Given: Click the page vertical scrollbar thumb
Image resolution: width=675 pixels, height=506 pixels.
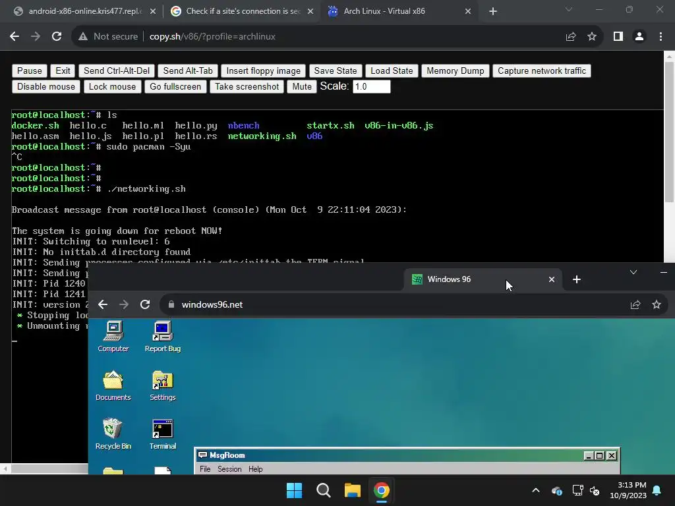Looking at the screenshot, I should (x=669, y=132).
